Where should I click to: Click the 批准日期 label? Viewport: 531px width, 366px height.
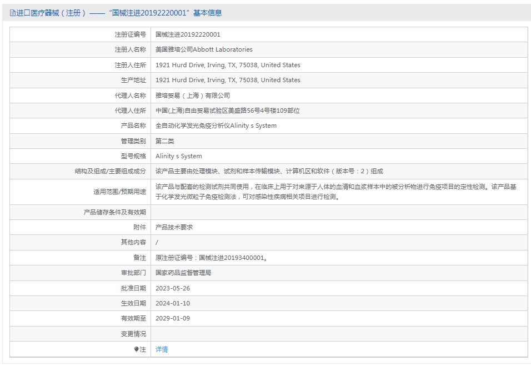[x=133, y=288]
